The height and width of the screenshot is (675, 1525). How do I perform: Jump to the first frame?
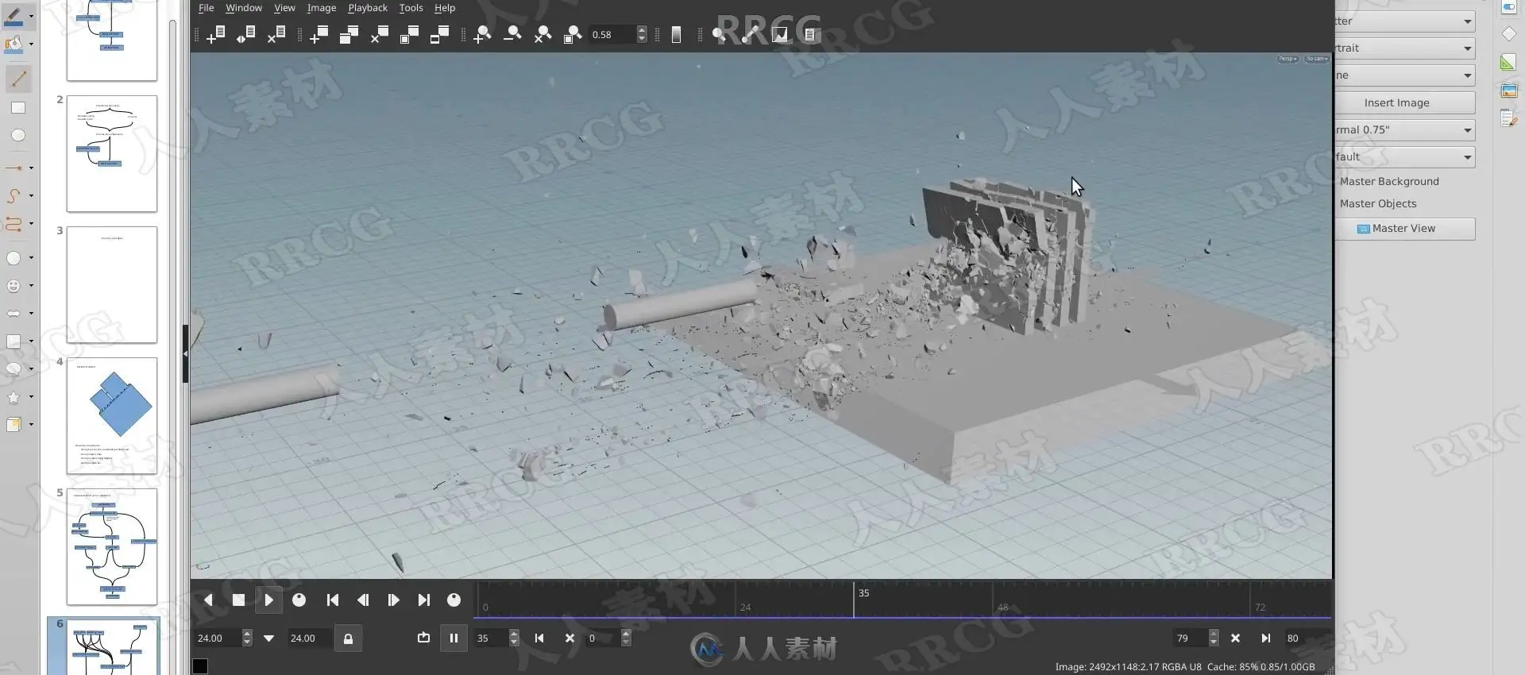coord(333,600)
